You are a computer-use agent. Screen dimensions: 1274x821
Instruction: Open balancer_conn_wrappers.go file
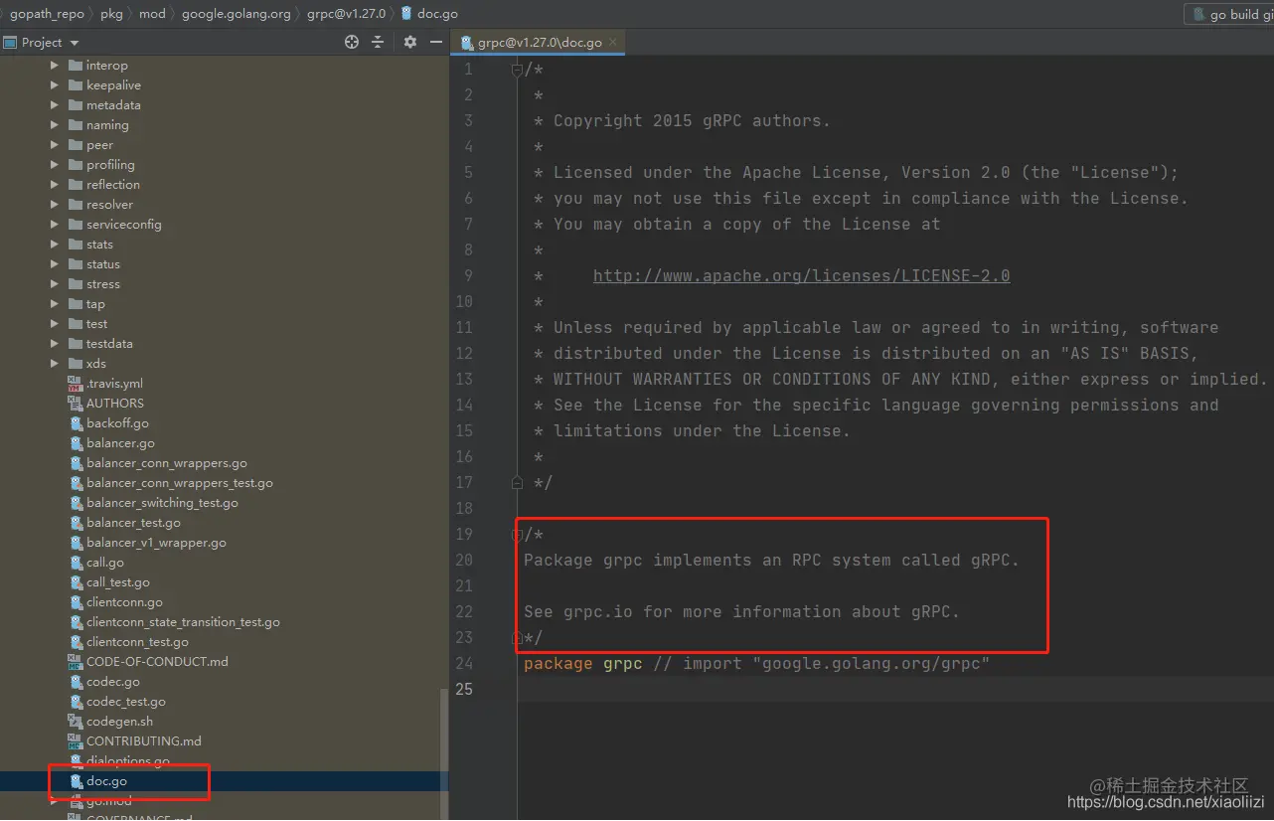coord(167,463)
